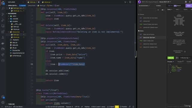Open the Remote Explorer view
The height and width of the screenshot is (108, 192).
(3, 26)
